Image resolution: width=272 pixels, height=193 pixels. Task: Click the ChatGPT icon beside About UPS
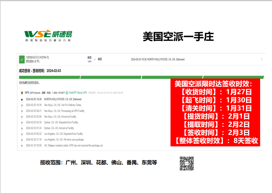pos(67,92)
